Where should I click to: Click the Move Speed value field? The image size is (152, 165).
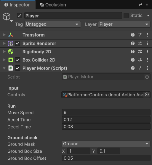tap(106, 113)
